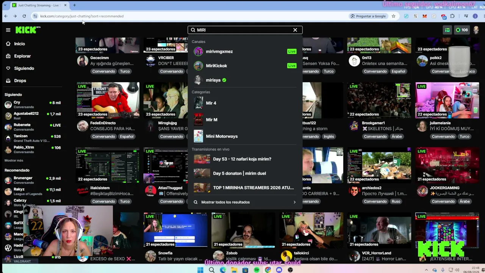Open the Chrome tab search dropdown arrow
This screenshot has height=273, width=485.
[5, 5]
